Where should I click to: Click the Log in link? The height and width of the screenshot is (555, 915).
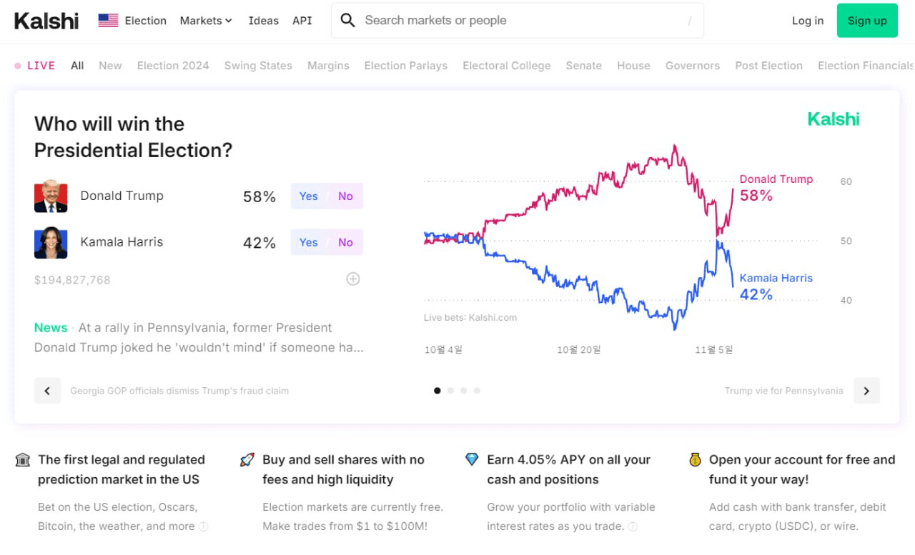click(808, 21)
